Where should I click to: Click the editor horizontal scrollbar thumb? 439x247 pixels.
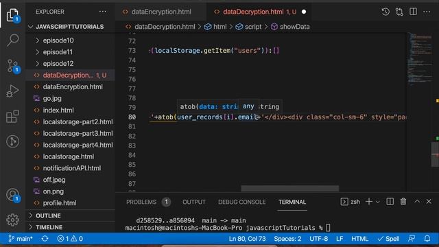click(x=290, y=188)
